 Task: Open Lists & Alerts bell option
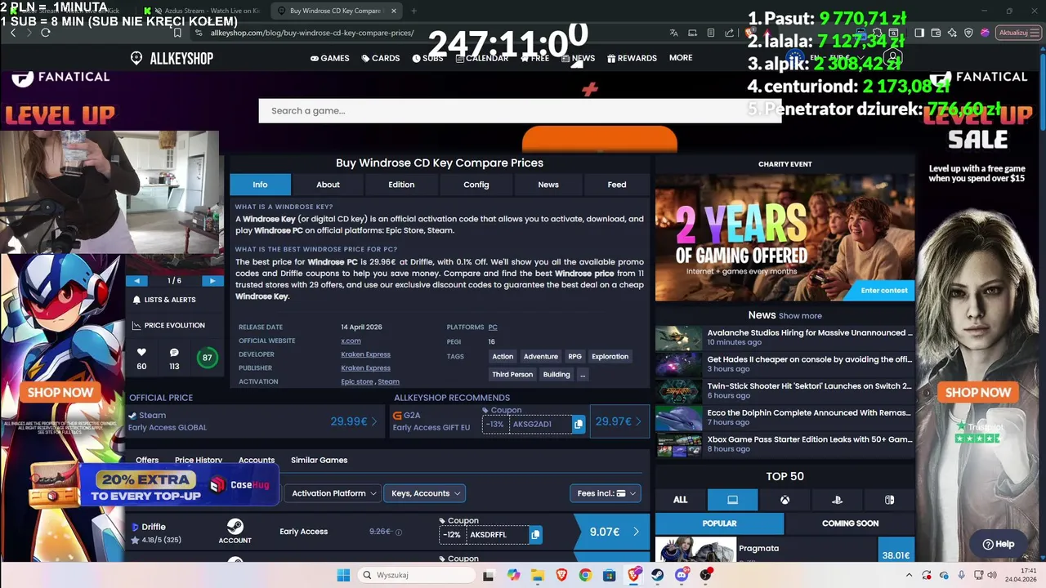164,300
